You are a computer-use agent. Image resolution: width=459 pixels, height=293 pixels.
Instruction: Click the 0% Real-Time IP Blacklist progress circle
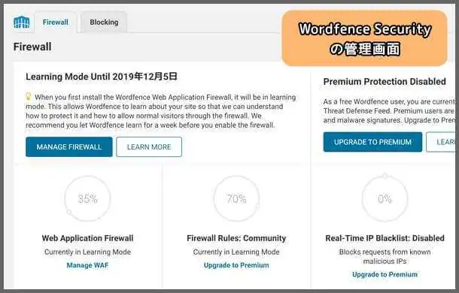(385, 199)
